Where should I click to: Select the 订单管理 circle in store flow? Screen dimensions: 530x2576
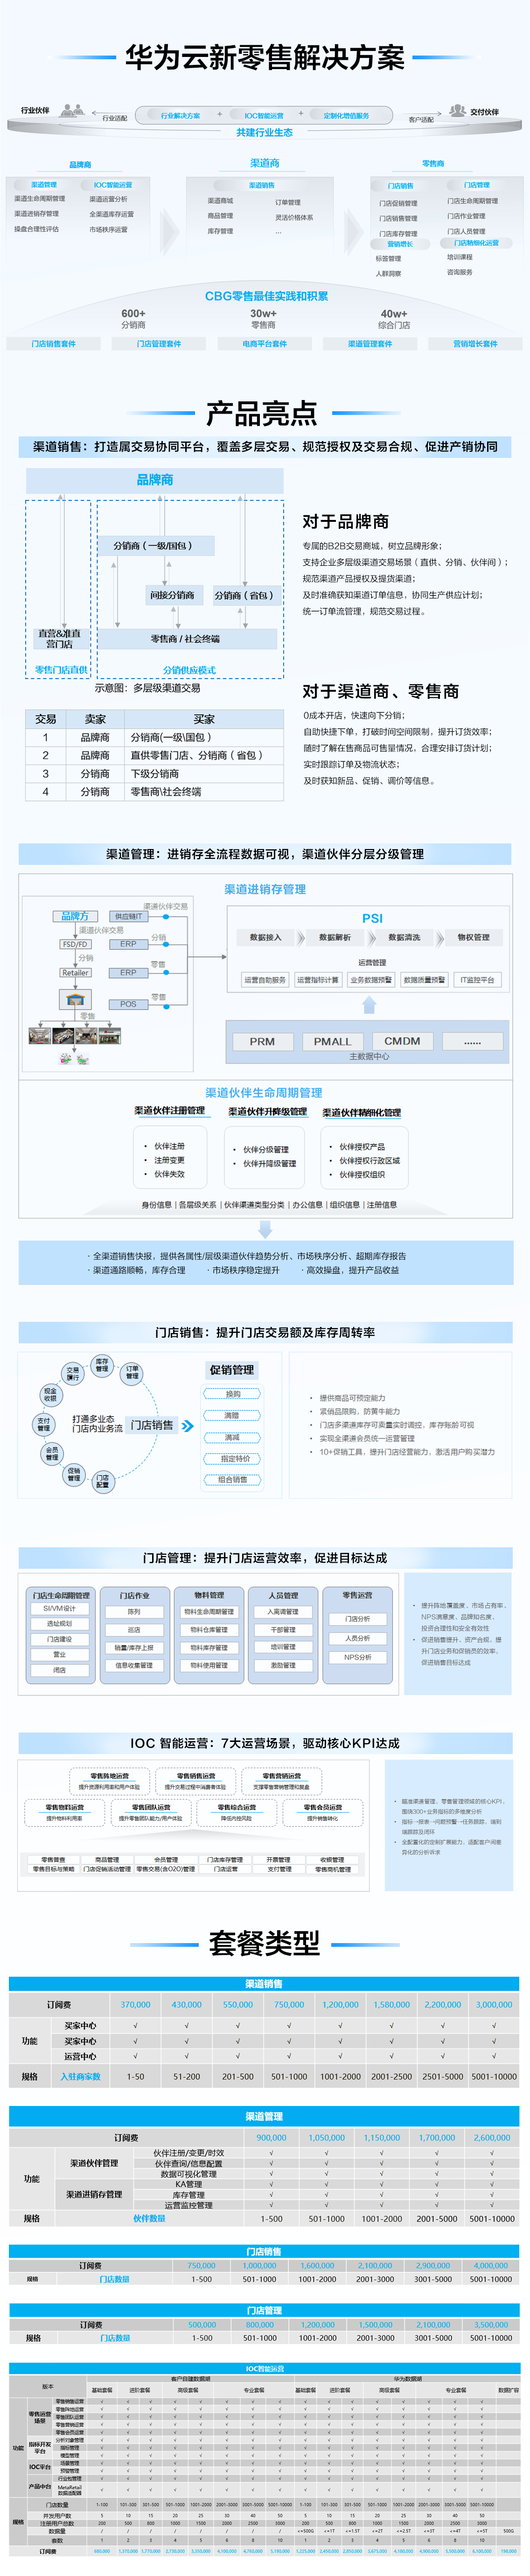pyautogui.click(x=132, y=1373)
